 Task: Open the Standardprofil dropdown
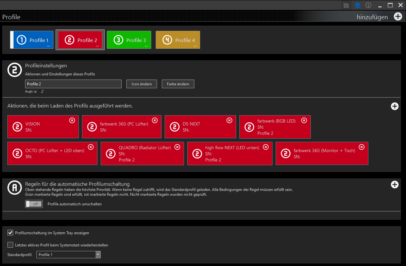98,255
